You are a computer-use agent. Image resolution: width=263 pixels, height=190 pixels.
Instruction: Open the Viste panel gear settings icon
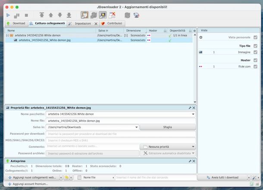(x=201, y=37)
